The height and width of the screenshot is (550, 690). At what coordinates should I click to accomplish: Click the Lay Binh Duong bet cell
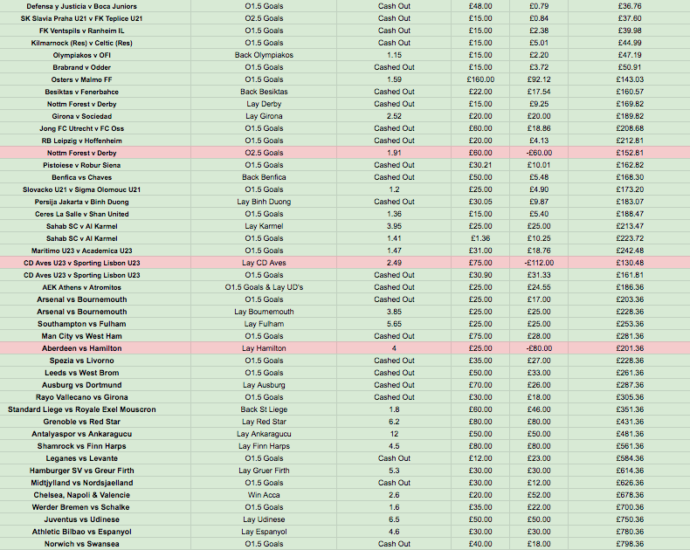[264, 202]
